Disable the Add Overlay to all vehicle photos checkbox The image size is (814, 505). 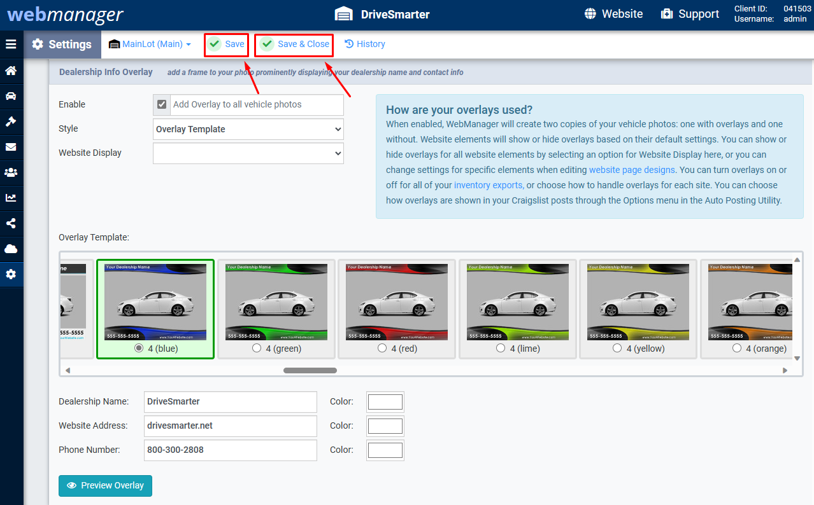pyautogui.click(x=161, y=104)
